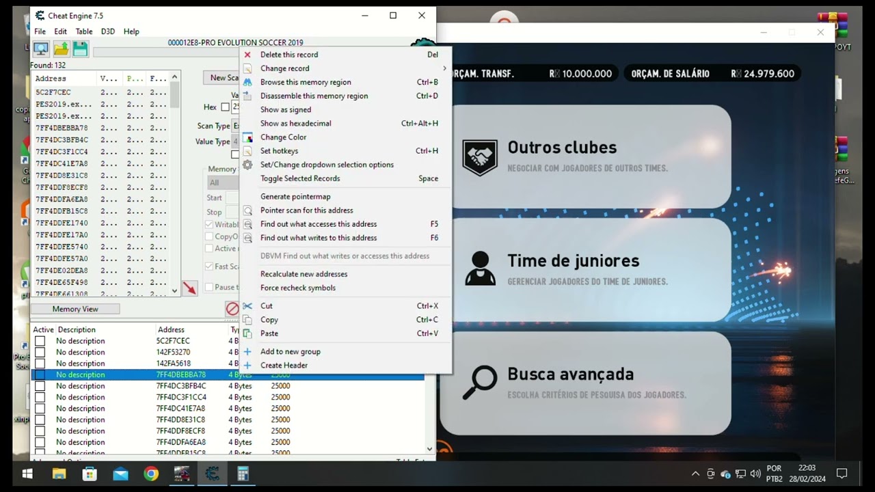Click gear icon for dropdown selection options
This screenshot has width=875, height=492.
coord(247,165)
